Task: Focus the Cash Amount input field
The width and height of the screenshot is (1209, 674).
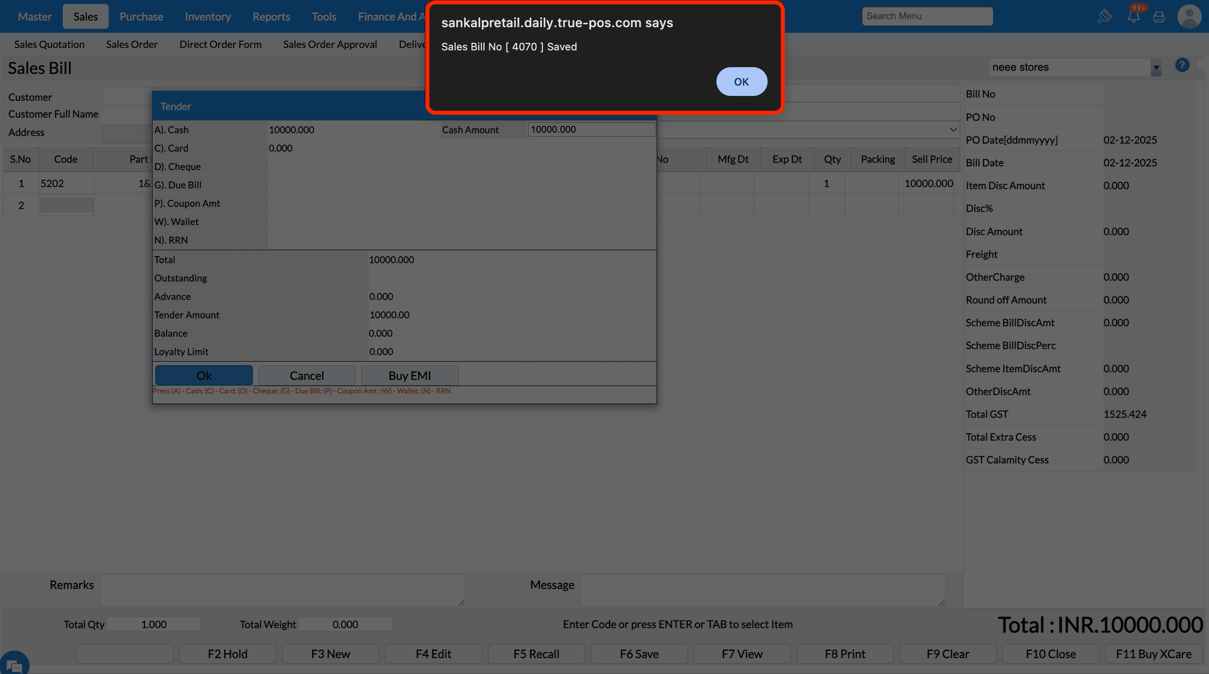Action: 591,130
